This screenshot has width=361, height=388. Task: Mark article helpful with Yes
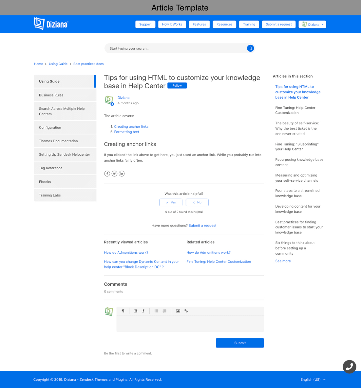pyautogui.click(x=171, y=202)
